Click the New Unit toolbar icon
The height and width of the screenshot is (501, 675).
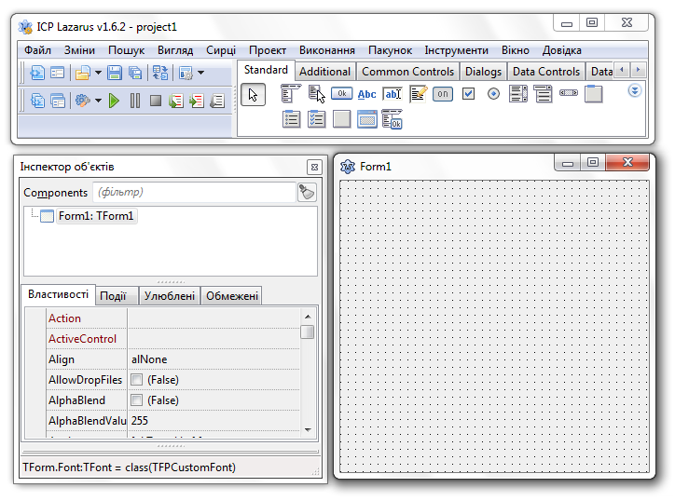point(37,73)
